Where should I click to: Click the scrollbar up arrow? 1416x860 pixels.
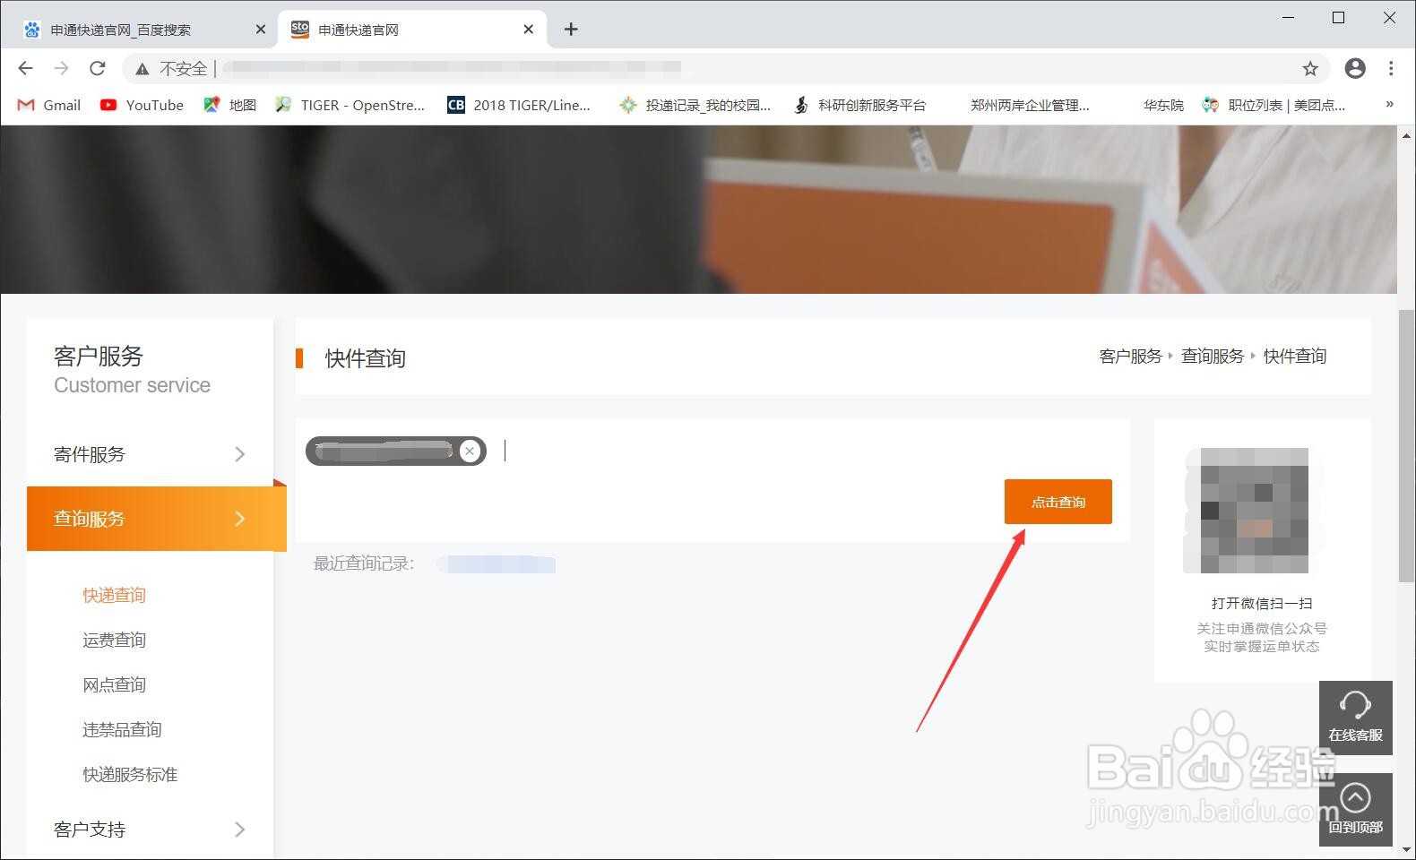(1406, 134)
